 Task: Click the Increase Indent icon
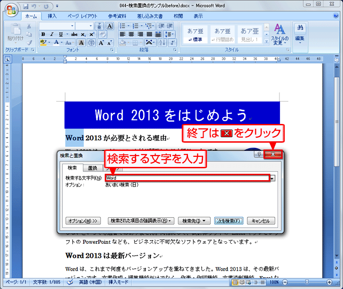pos(170,26)
